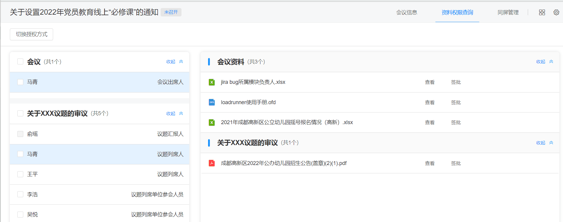Click the PDF icon for 成都高新区2022年 file
The height and width of the screenshot is (222, 563).
(212, 163)
